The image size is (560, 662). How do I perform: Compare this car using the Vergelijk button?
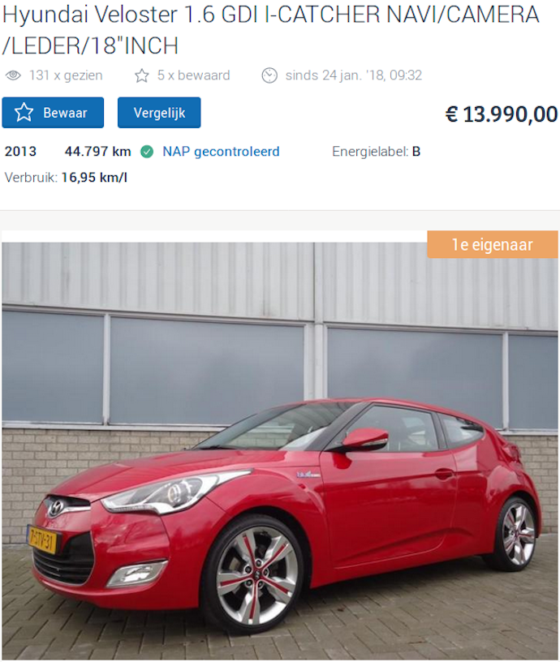[x=159, y=113]
